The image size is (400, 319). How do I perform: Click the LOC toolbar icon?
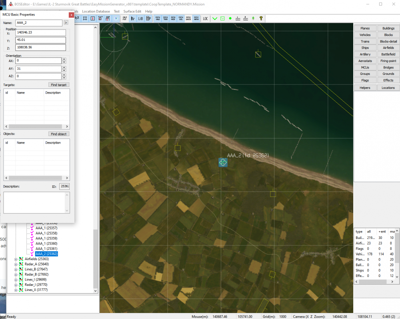(206, 18)
